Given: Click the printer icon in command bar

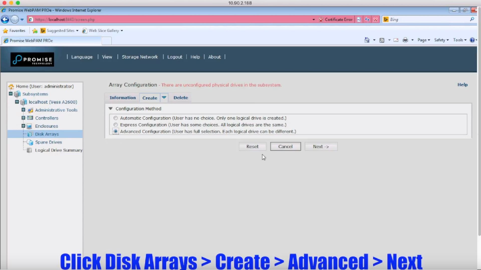Looking at the screenshot, I should pyautogui.click(x=405, y=40).
